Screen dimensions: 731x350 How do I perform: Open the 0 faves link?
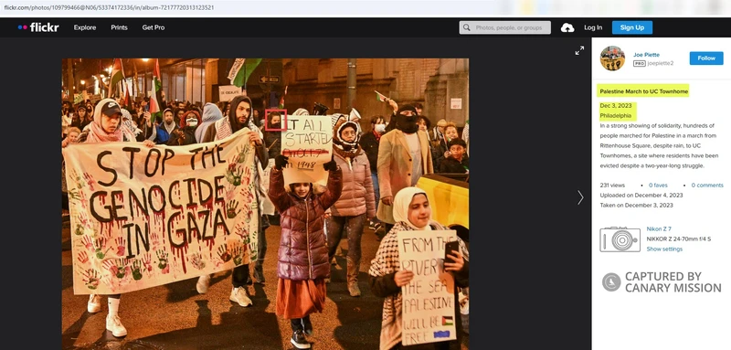658,185
